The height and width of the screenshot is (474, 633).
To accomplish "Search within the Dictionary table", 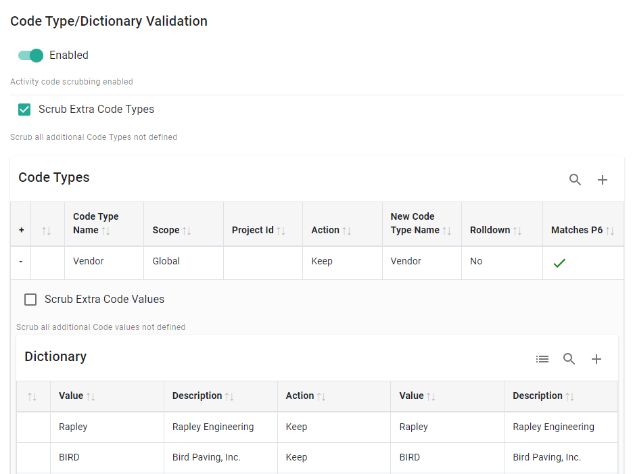I will (x=569, y=359).
